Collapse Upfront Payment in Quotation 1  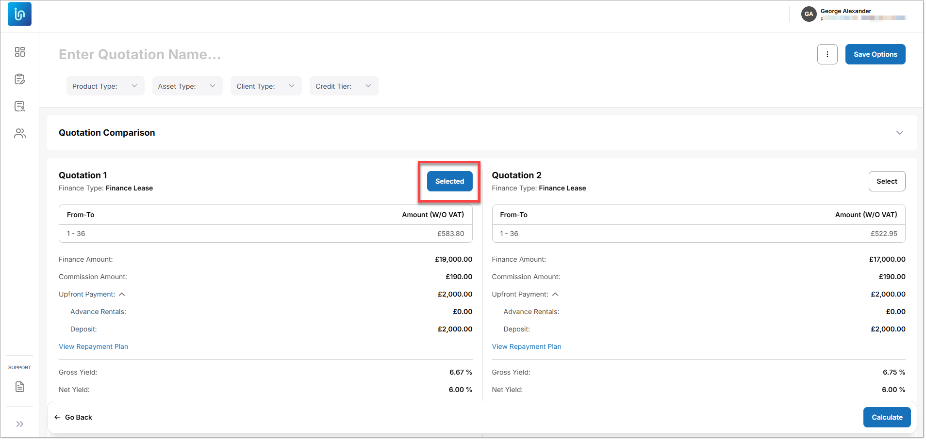(x=122, y=294)
